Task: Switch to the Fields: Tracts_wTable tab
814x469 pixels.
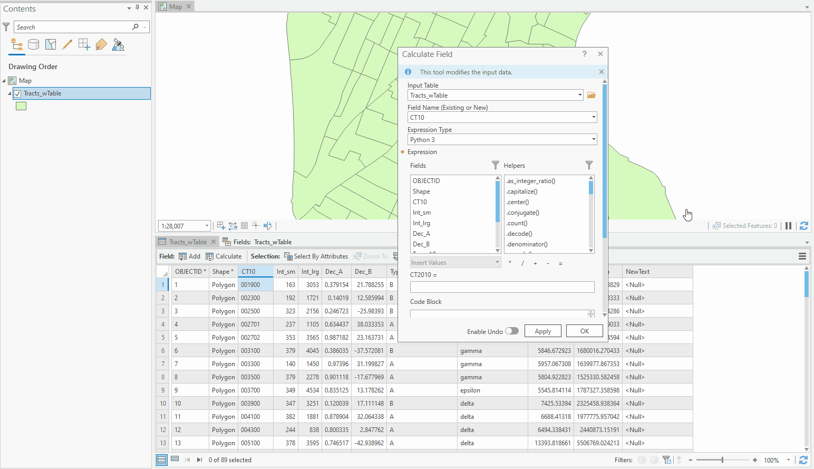Action: click(x=257, y=242)
